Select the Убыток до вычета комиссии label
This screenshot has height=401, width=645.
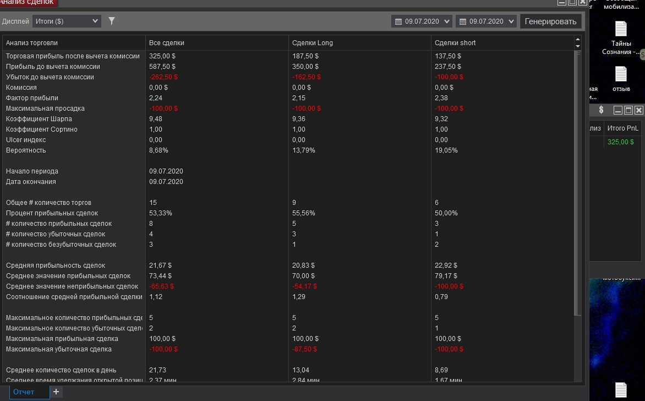[x=50, y=77]
